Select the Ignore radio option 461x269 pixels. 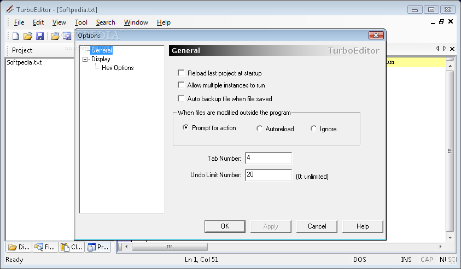314,128
